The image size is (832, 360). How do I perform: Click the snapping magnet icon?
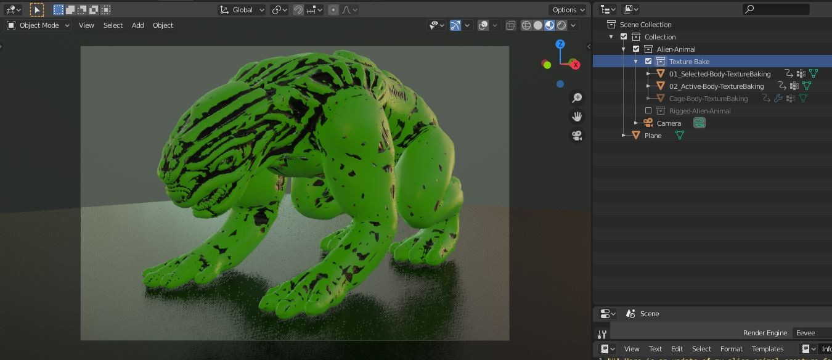298,10
